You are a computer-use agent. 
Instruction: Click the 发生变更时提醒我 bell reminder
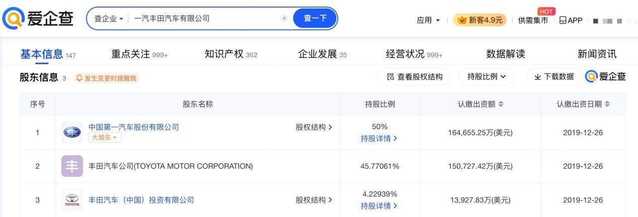pyautogui.click(x=106, y=78)
